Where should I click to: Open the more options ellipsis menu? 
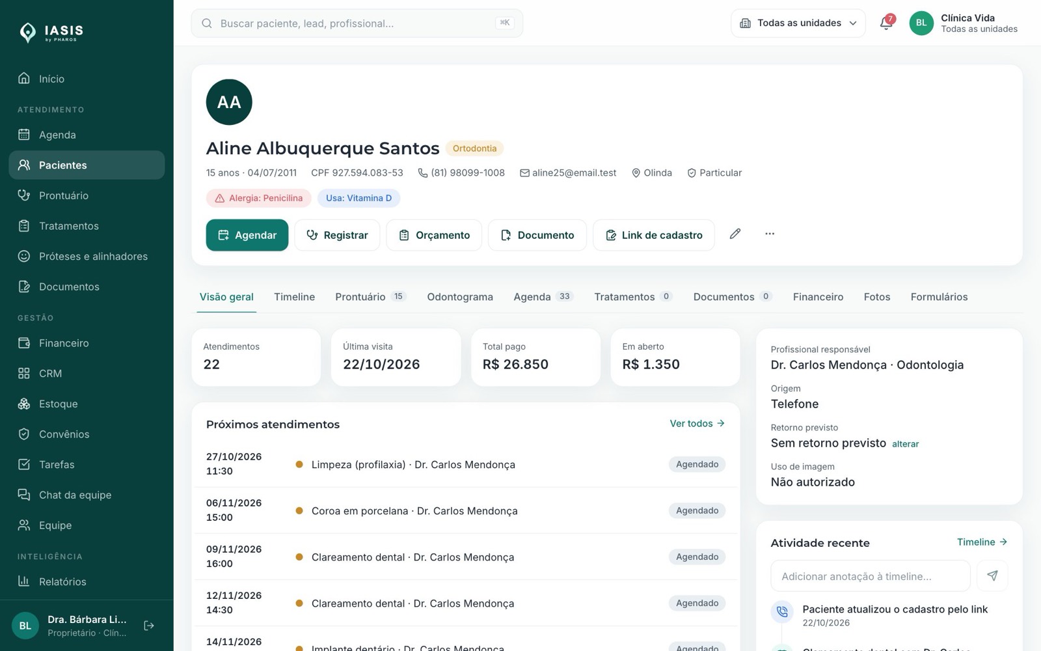click(770, 234)
